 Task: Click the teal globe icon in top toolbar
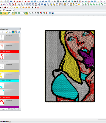pyautogui.click(x=66, y=1)
